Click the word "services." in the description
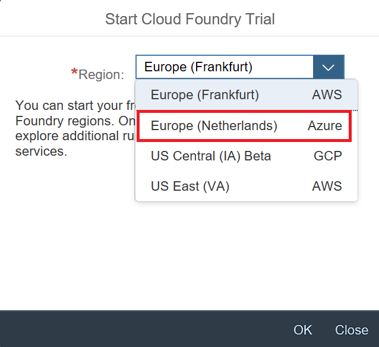This screenshot has height=347, width=379. point(40,151)
